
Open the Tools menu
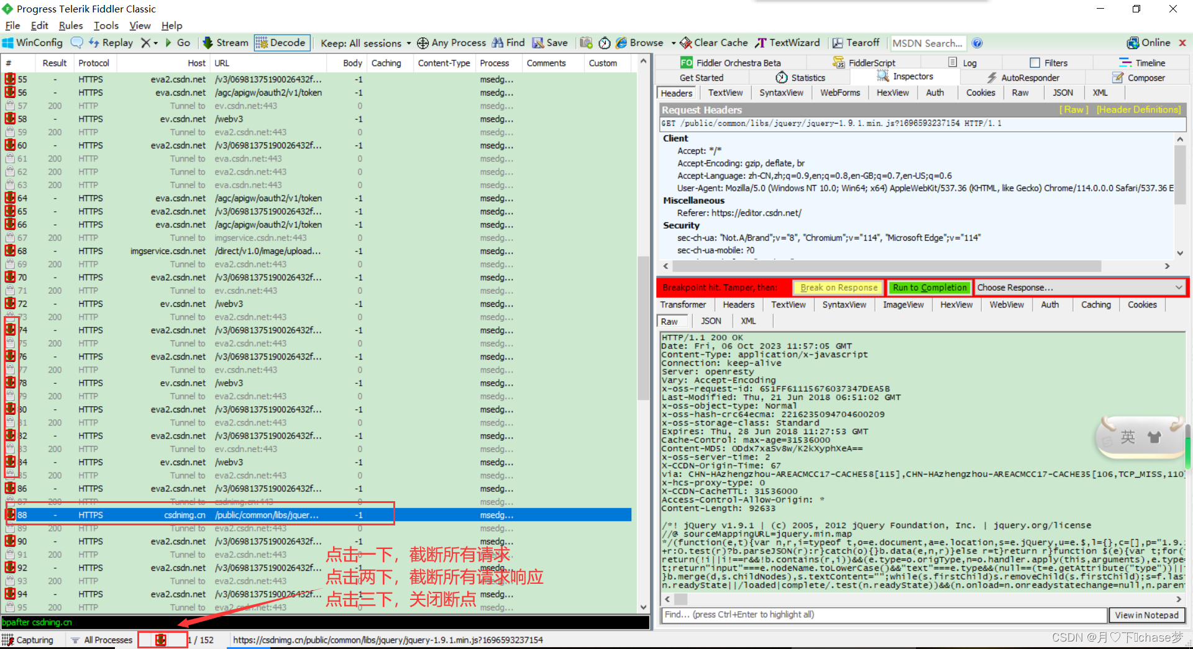click(106, 25)
